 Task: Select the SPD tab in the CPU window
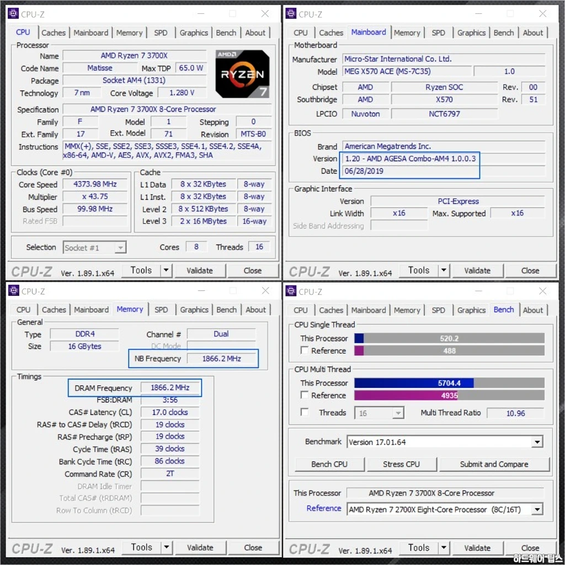161,33
